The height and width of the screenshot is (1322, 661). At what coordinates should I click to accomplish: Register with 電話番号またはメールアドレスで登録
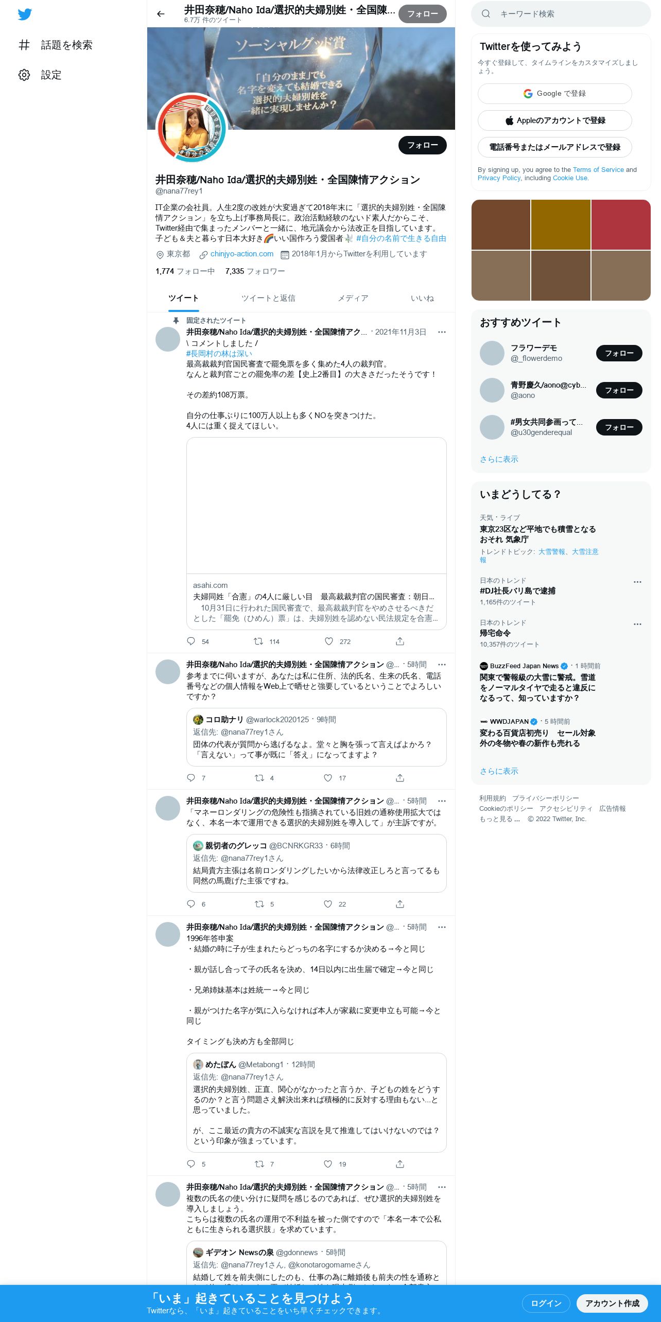click(555, 147)
